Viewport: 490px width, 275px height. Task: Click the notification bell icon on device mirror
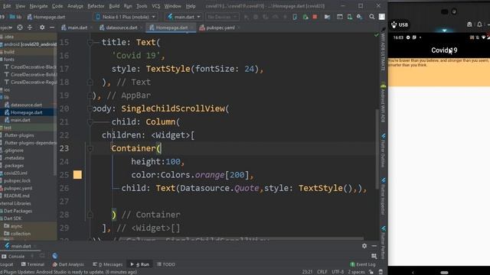tap(479, 24)
